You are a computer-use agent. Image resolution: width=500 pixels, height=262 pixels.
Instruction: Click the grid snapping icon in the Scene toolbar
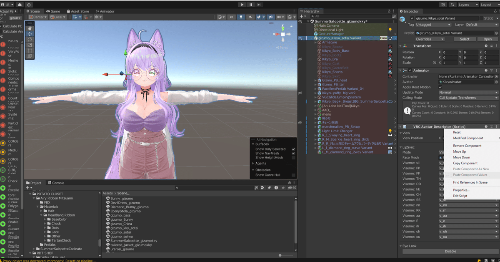87,17
